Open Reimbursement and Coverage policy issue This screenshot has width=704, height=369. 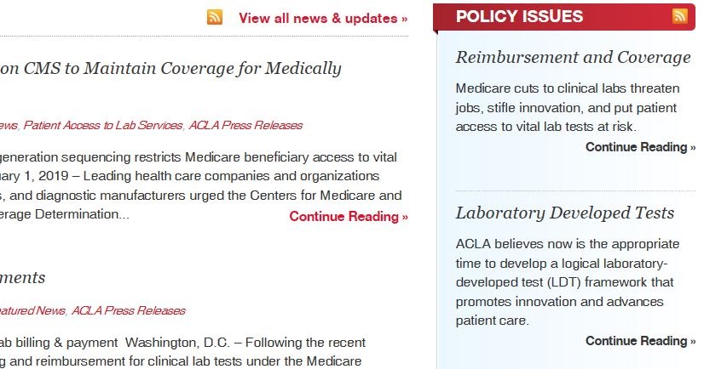tap(573, 57)
